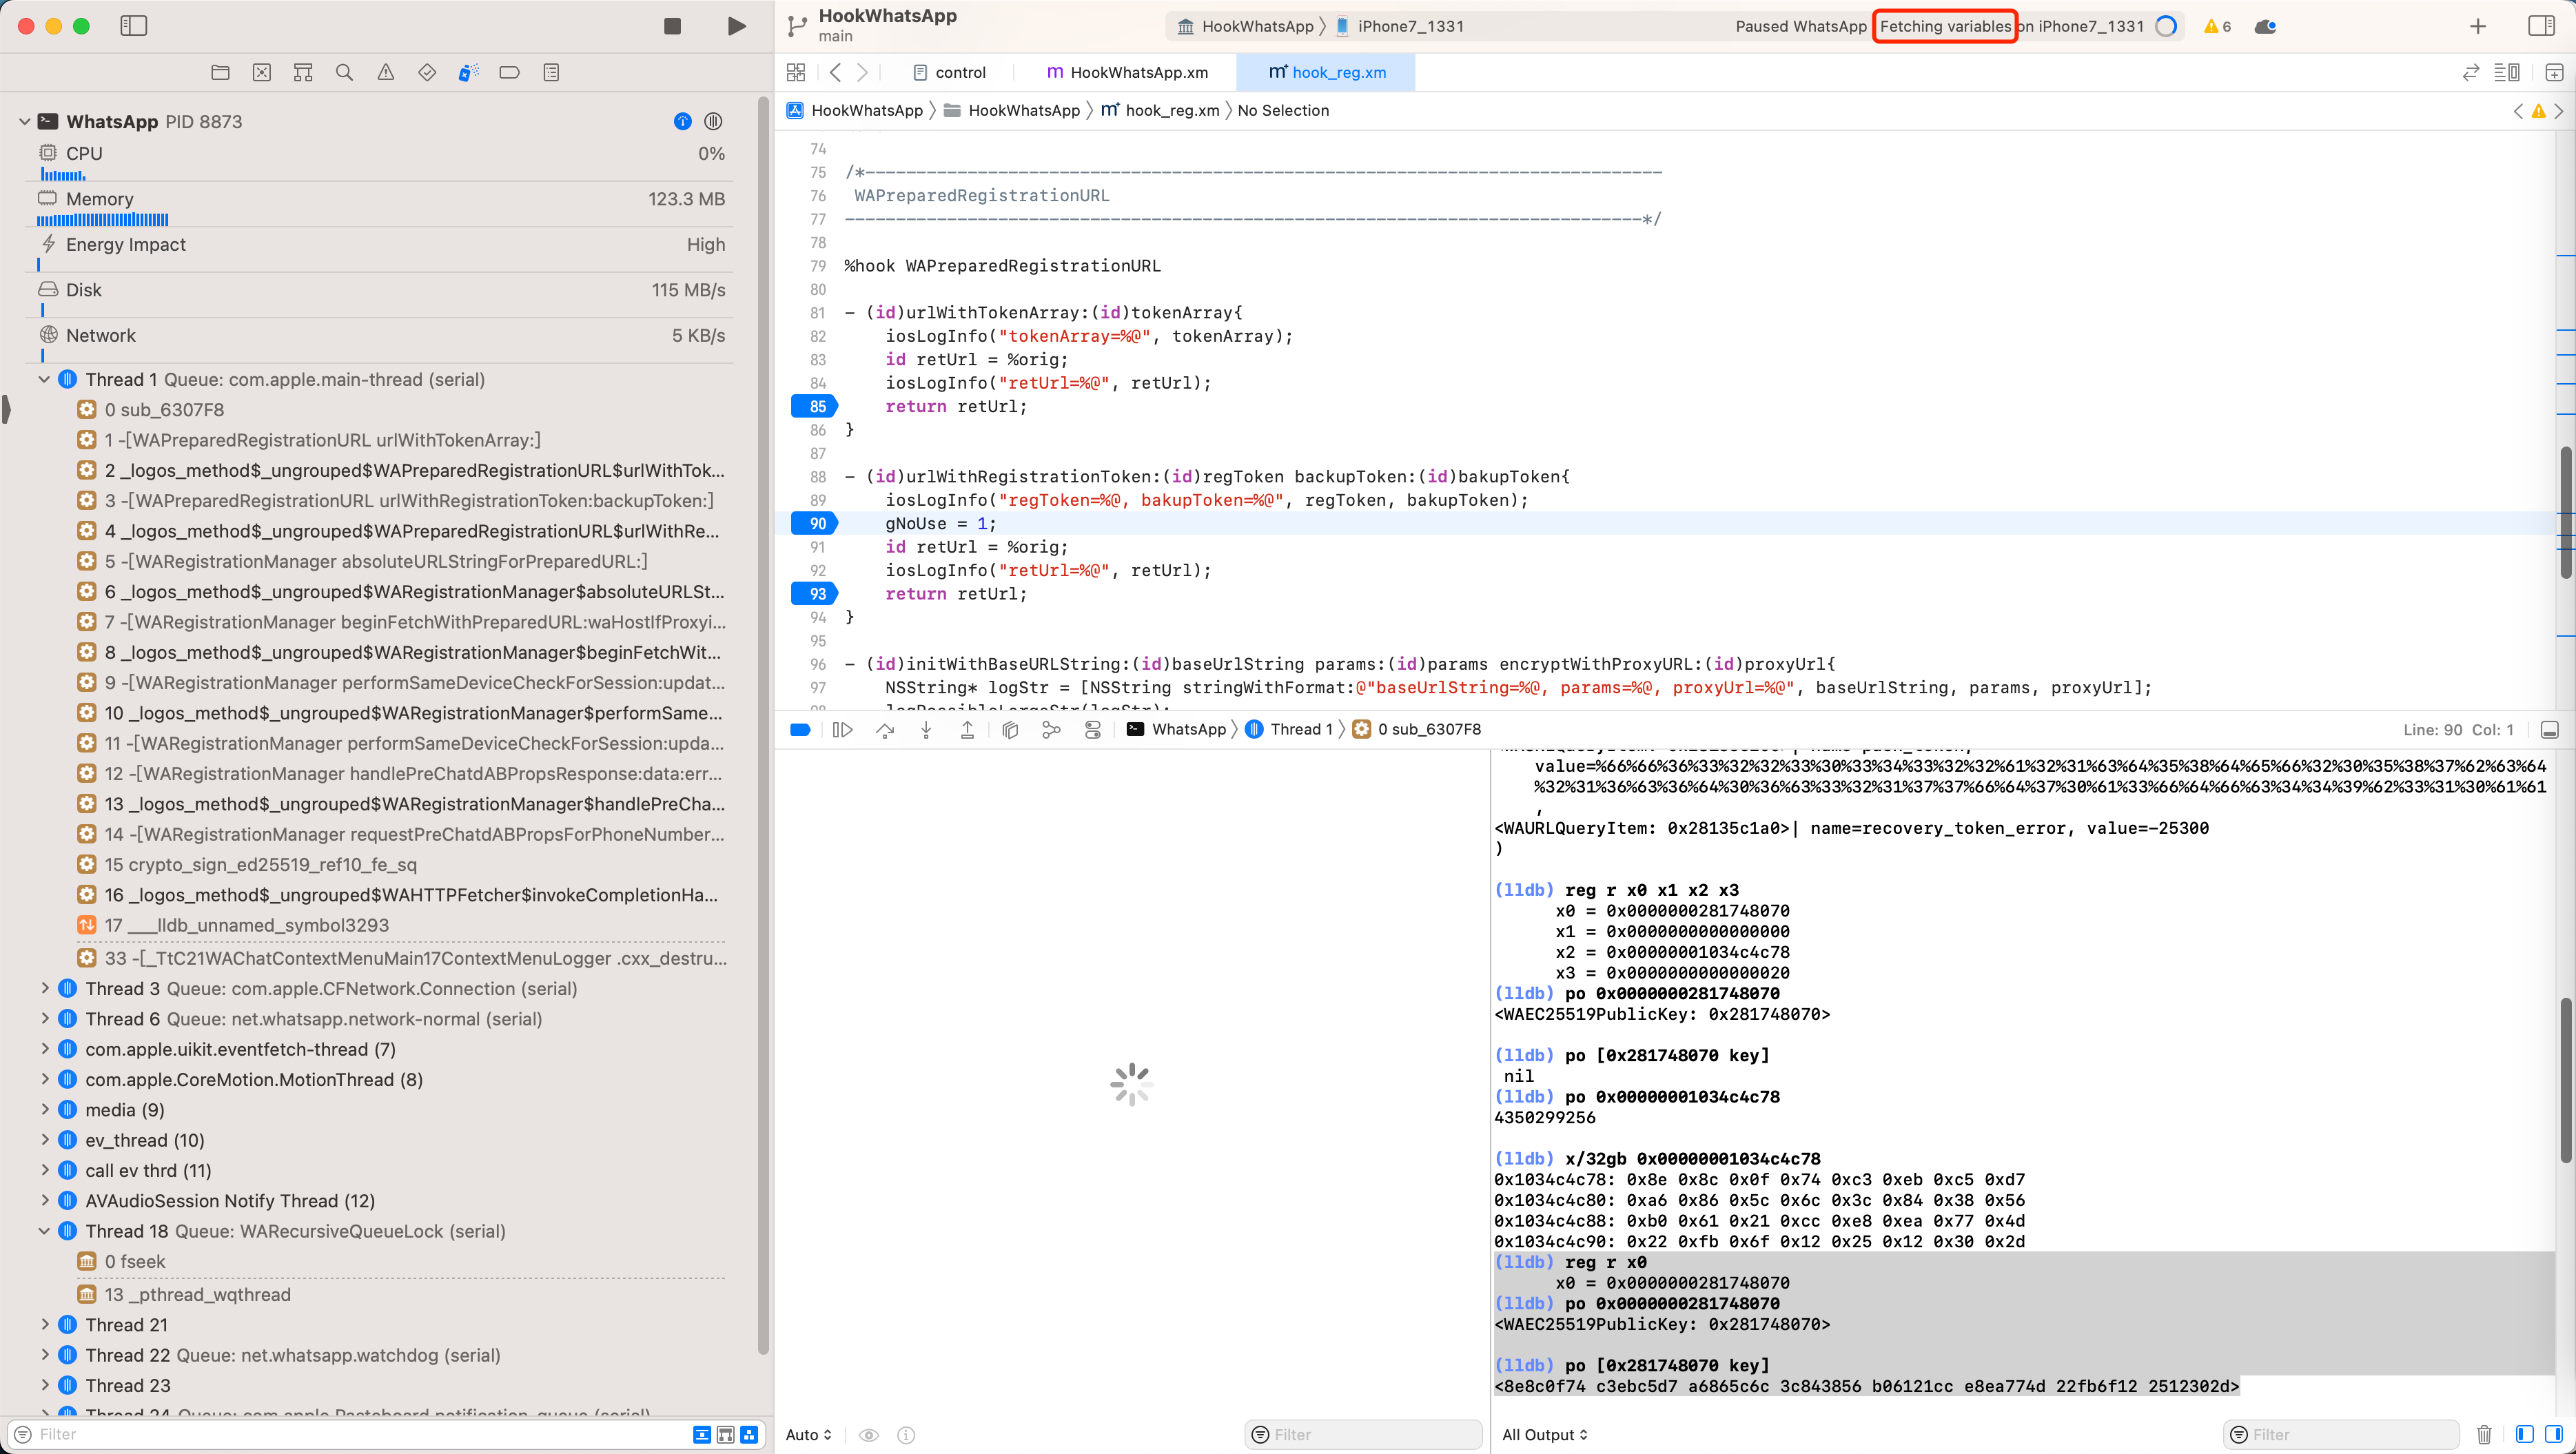Run the HookWhatsApp scheme
This screenshot has height=1454, width=2576.
coord(737,26)
